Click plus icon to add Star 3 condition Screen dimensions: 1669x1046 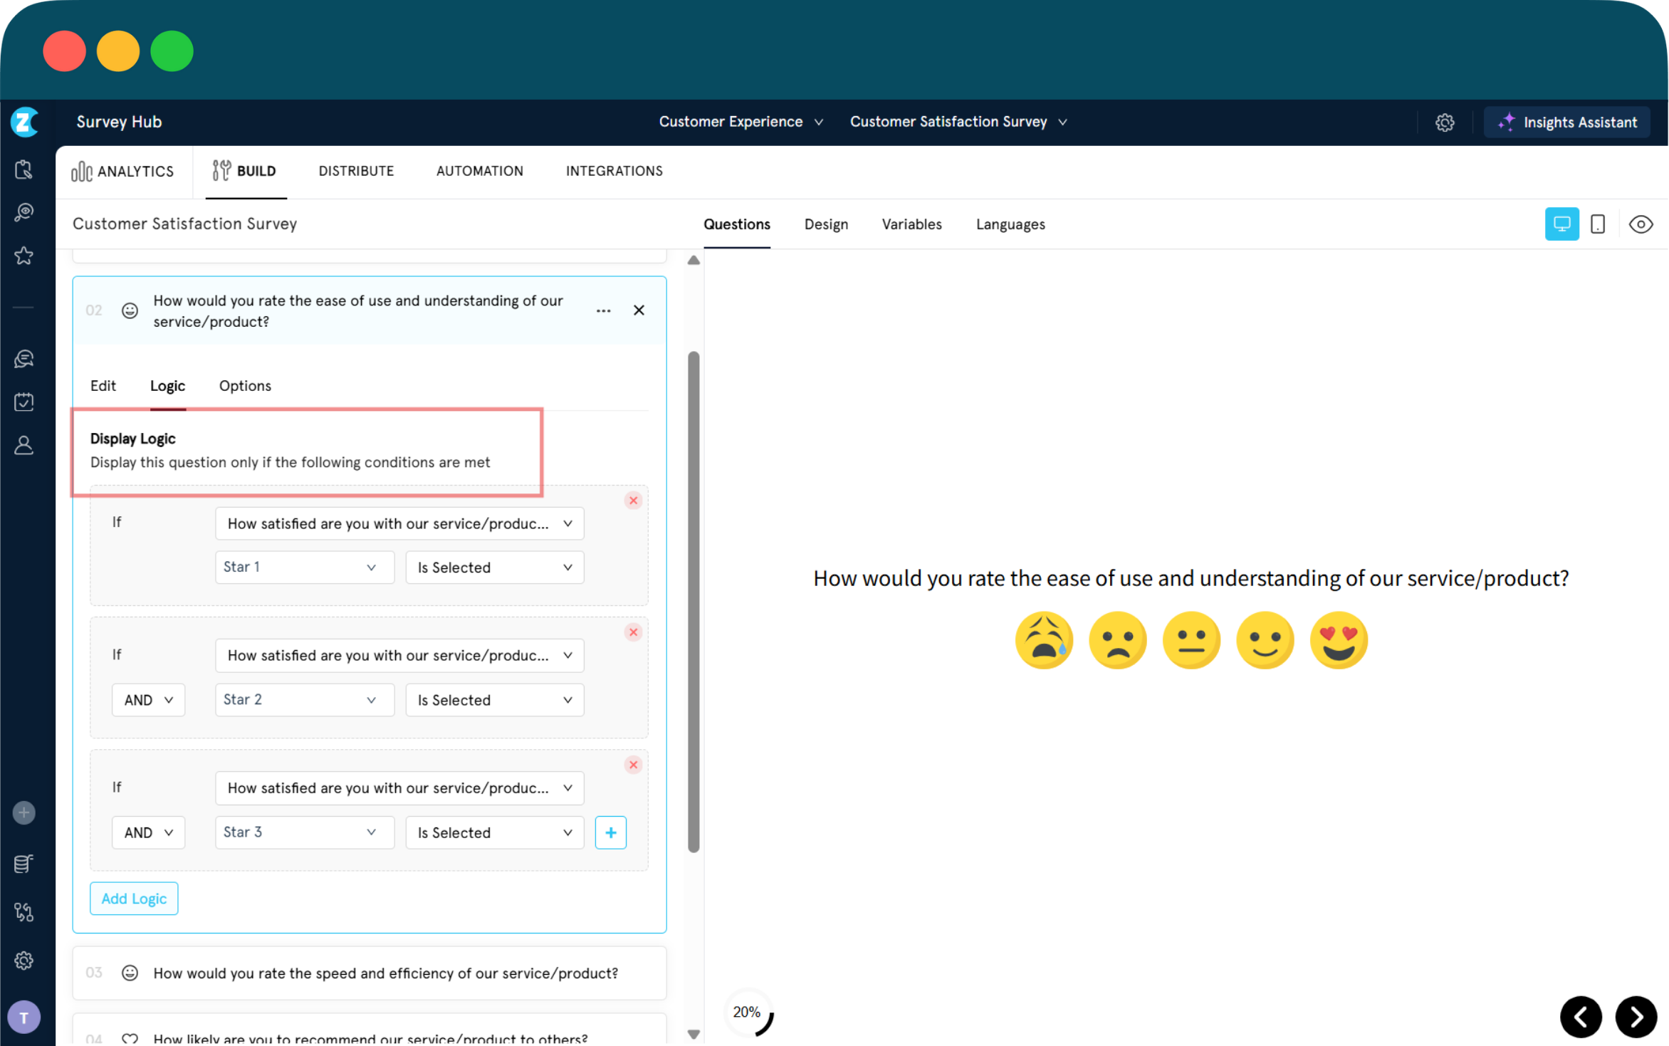click(610, 832)
